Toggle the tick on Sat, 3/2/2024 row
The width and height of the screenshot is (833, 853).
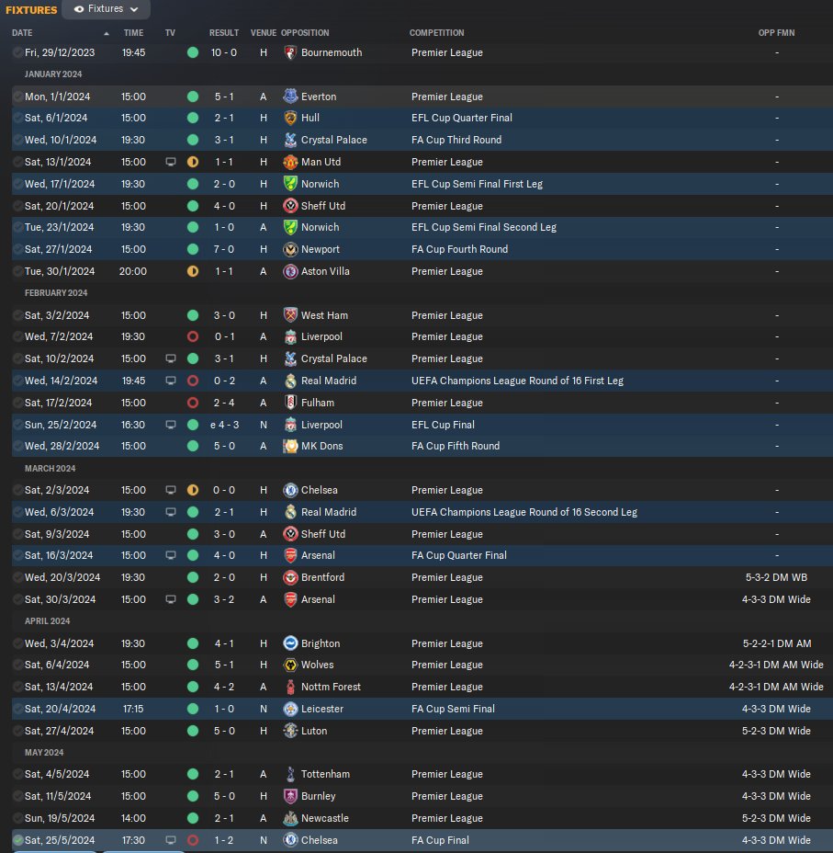(x=18, y=315)
